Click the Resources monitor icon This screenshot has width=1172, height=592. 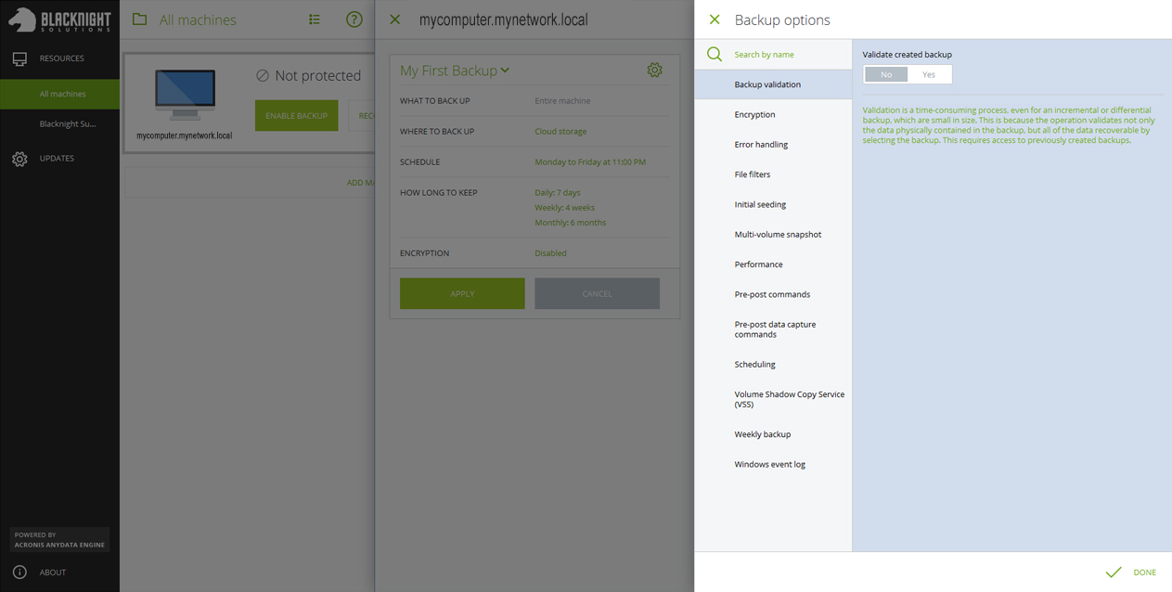pos(19,58)
